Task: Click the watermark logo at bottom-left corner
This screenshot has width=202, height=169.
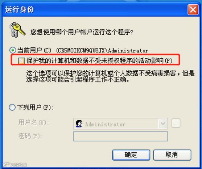Action: (15, 165)
